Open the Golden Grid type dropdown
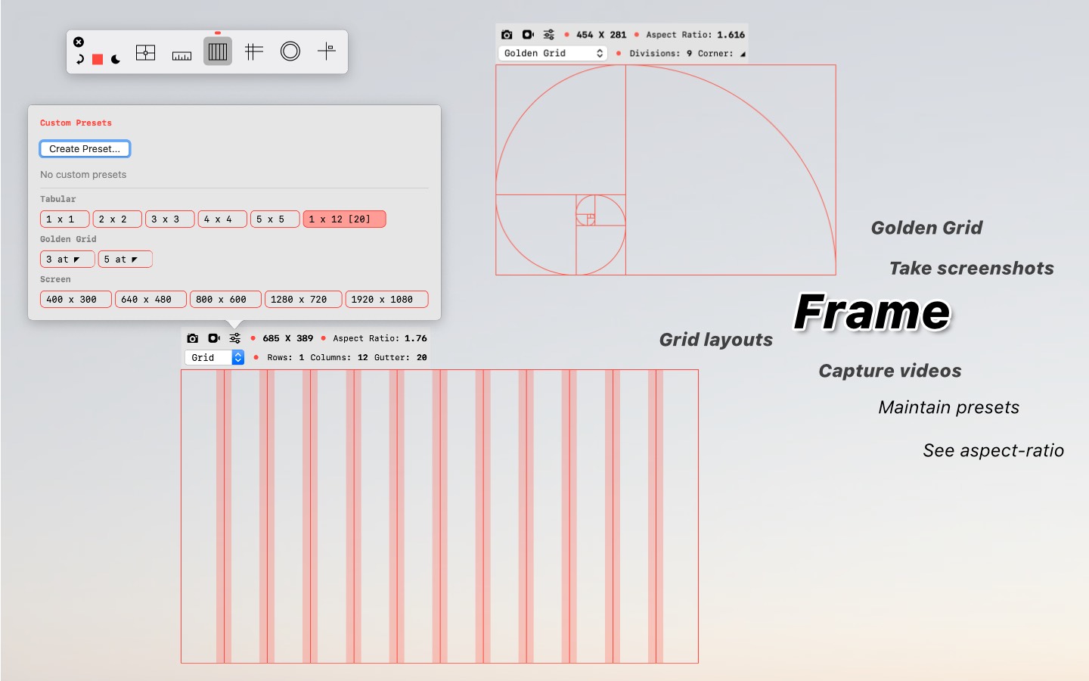Viewport: 1089px width, 681px height. (x=552, y=54)
